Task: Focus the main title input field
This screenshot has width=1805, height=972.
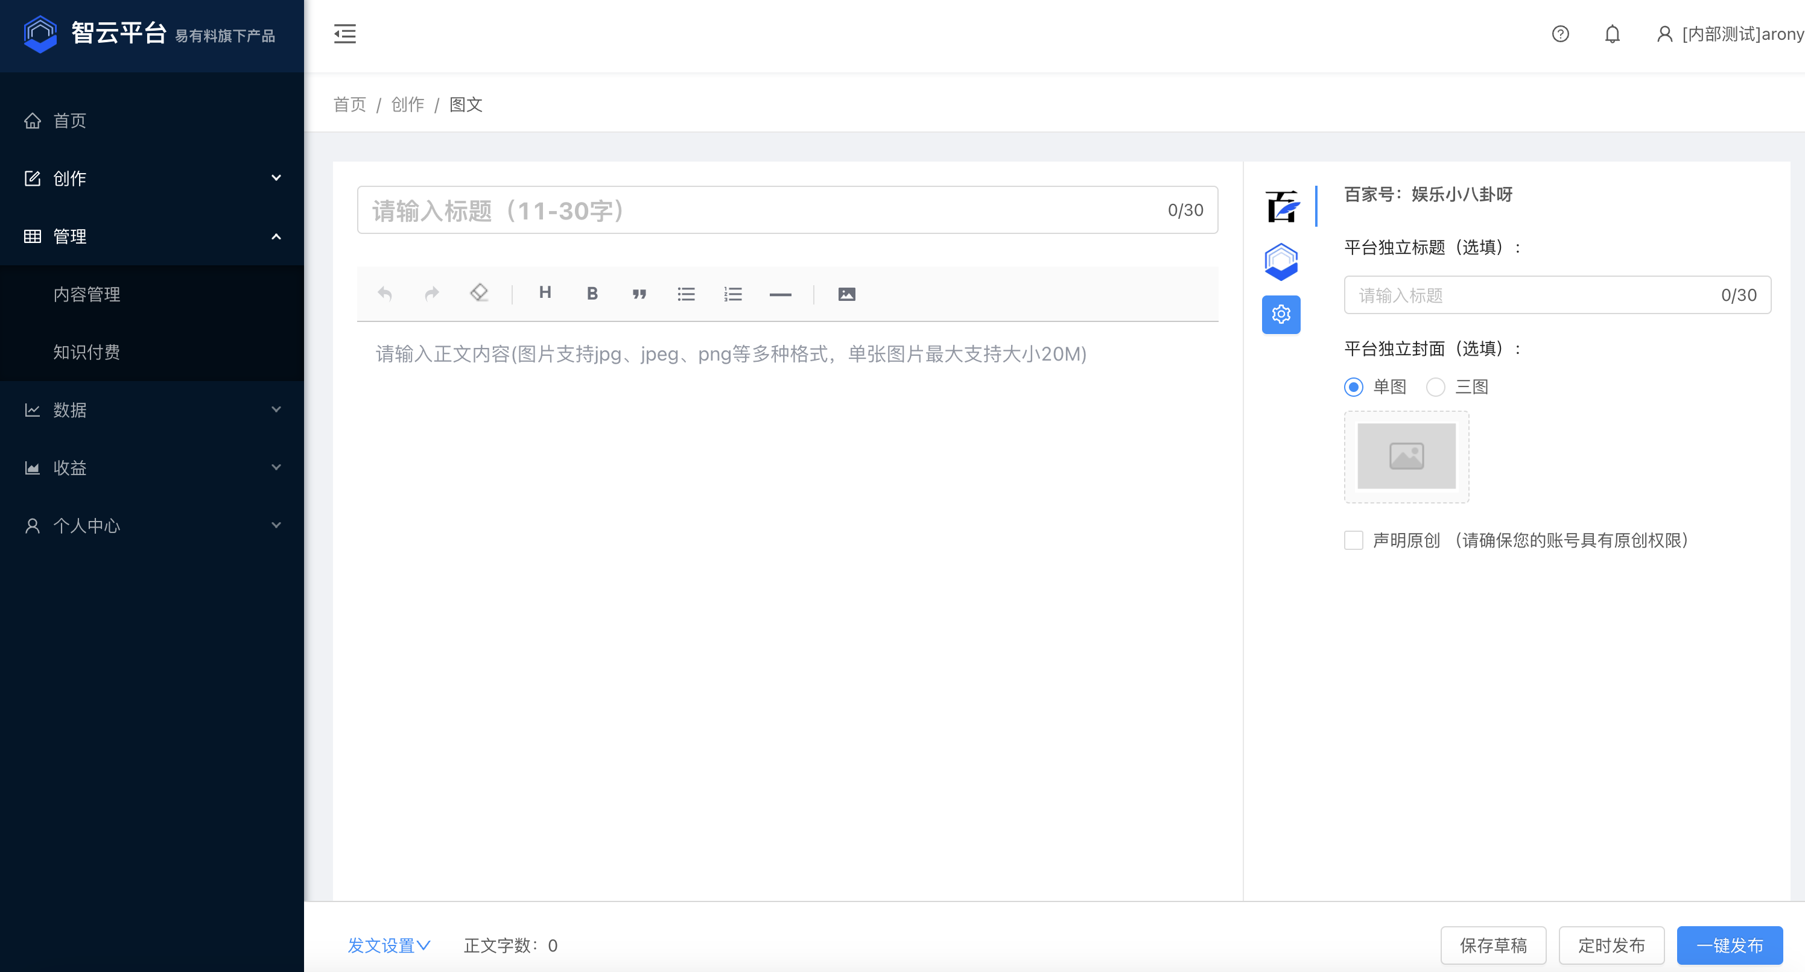Action: [788, 209]
